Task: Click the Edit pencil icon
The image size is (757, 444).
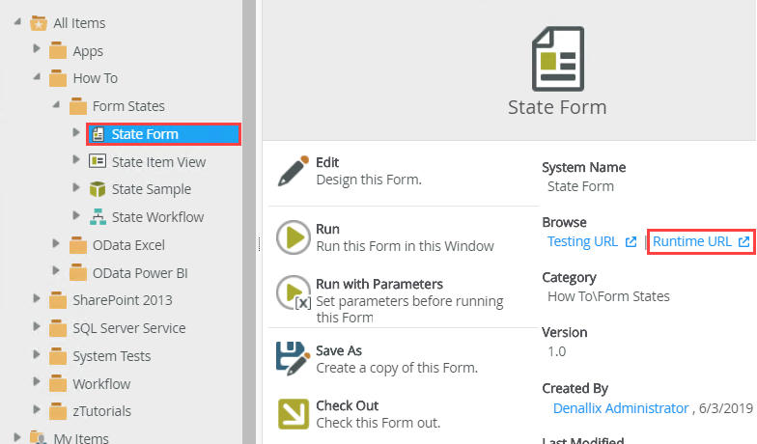Action: point(292,171)
